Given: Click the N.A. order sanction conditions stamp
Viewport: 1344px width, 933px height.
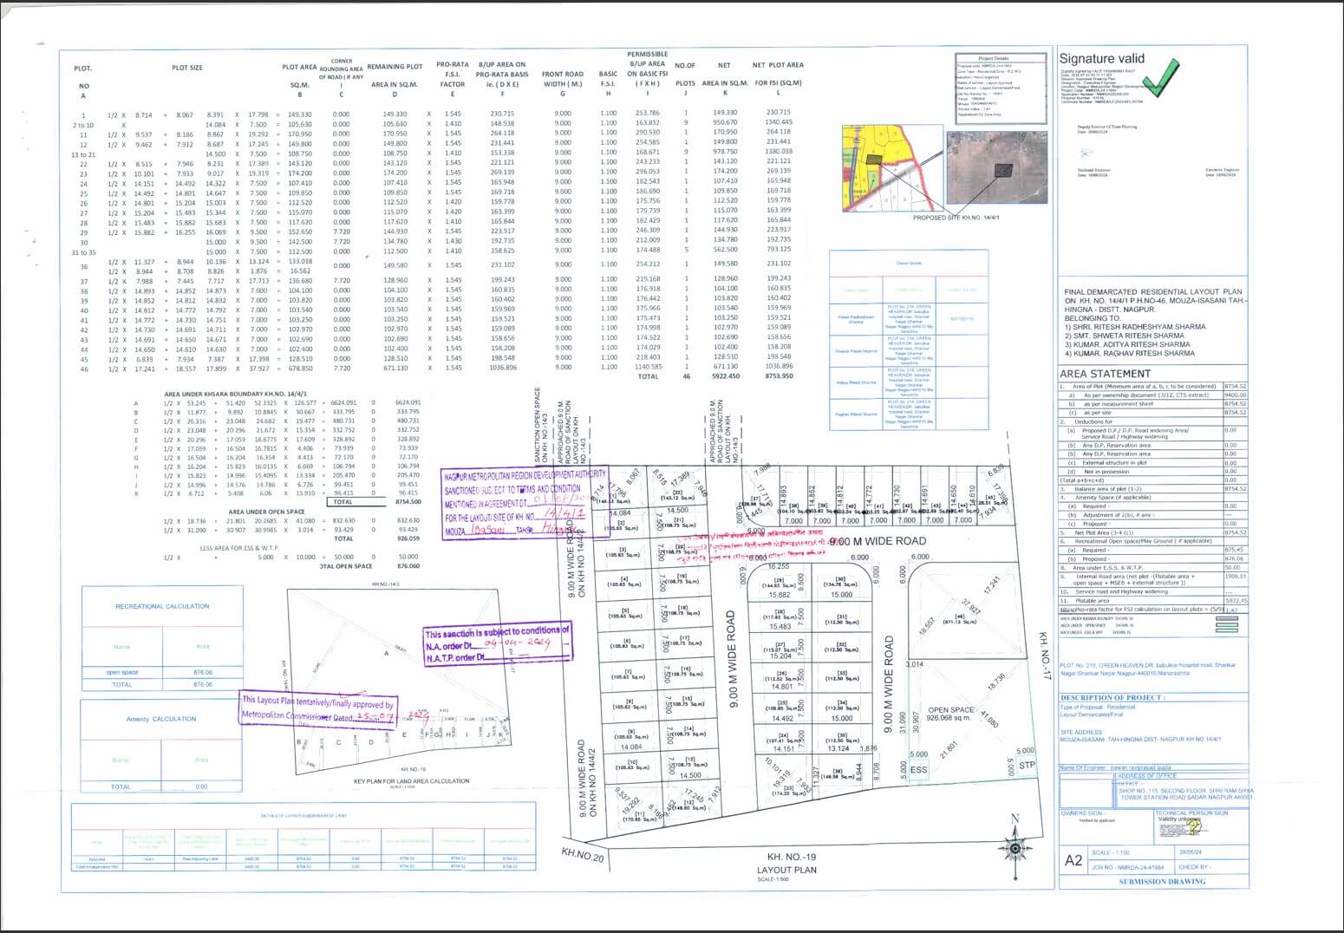Looking at the screenshot, I should (x=498, y=645).
